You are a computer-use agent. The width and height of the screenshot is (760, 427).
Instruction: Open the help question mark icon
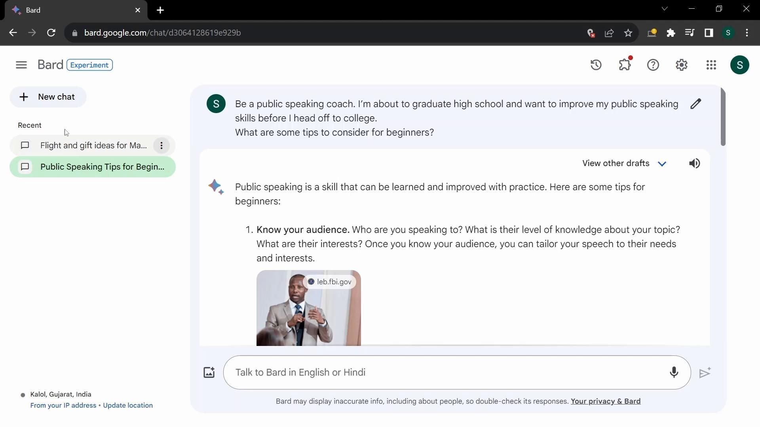653,65
